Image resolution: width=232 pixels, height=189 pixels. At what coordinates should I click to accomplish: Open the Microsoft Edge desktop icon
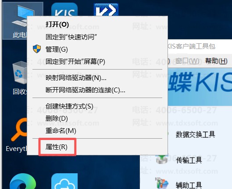23,181
